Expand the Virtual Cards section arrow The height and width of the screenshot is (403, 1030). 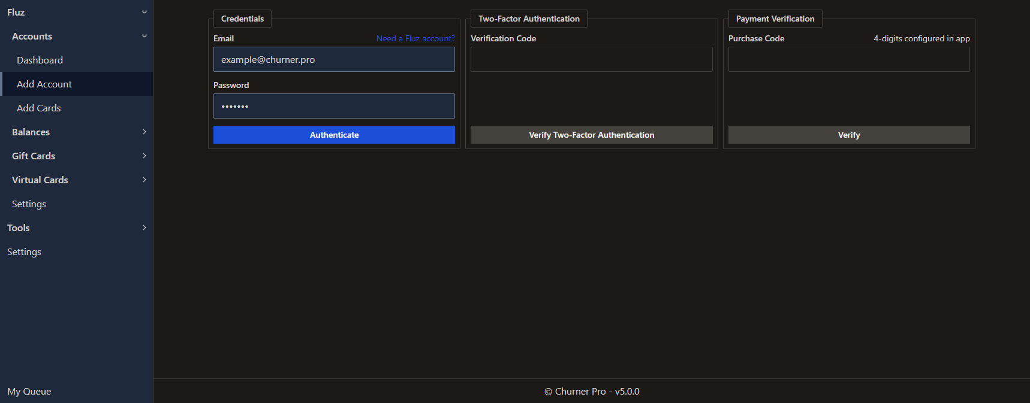point(144,180)
